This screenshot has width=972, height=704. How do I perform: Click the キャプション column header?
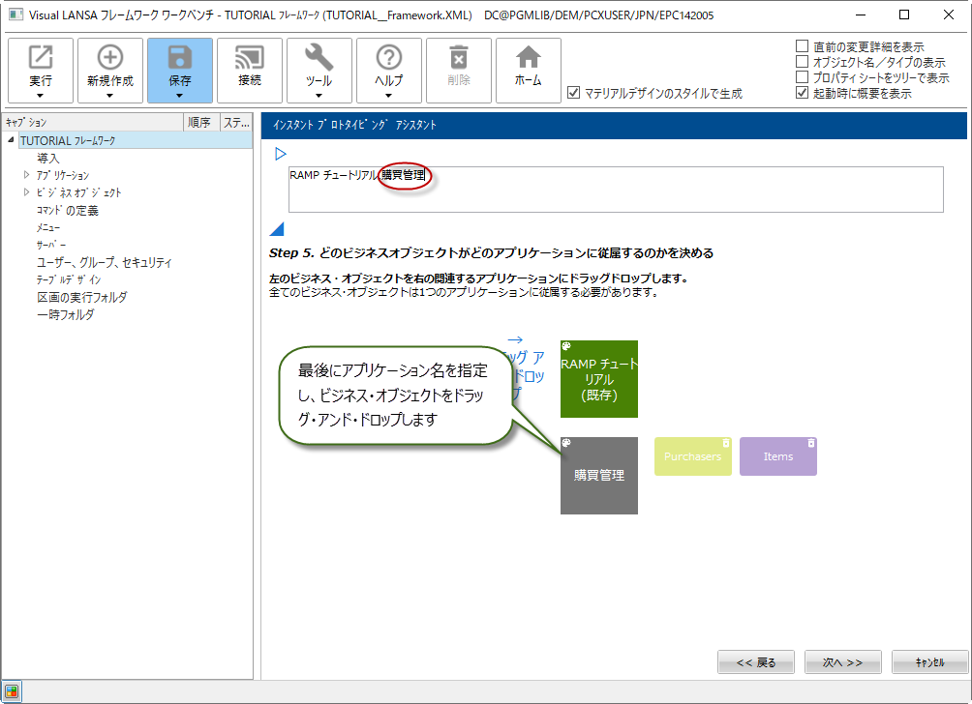tap(92, 122)
